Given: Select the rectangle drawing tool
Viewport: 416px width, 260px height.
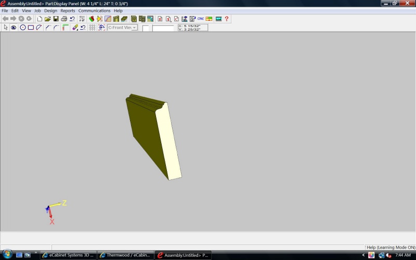Looking at the screenshot, I should coord(31,28).
